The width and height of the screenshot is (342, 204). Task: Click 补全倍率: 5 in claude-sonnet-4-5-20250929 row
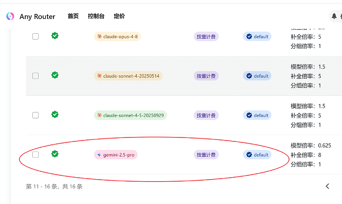[x=306, y=116]
